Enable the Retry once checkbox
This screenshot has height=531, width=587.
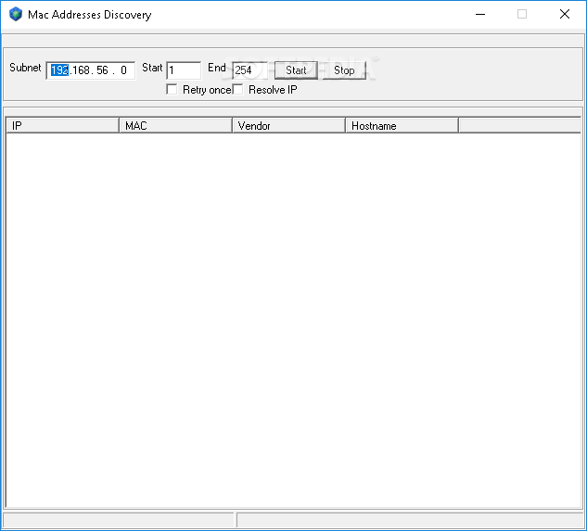[x=172, y=90]
